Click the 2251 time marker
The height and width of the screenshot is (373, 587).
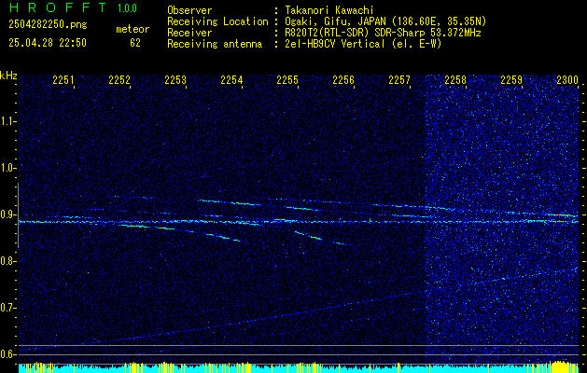[x=63, y=79]
